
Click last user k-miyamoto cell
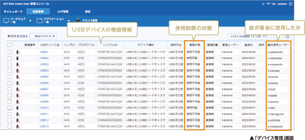click(275, 64)
